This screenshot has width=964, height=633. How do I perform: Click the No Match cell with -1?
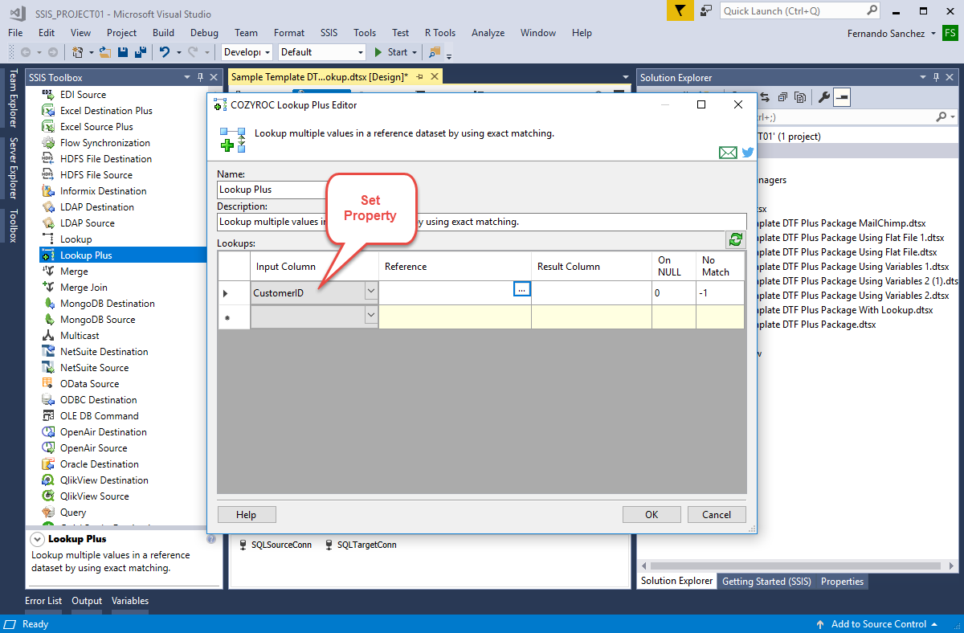click(x=720, y=293)
